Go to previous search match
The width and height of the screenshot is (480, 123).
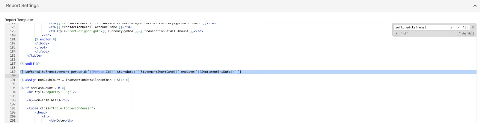(452, 27)
